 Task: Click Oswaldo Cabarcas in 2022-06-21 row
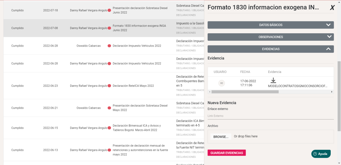(x=89, y=108)
